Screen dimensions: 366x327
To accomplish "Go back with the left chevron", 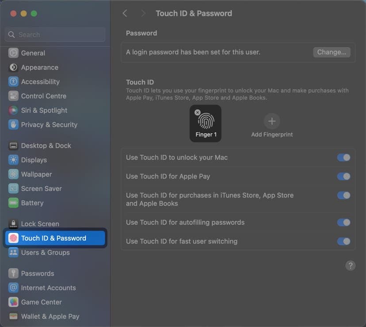I will click(x=125, y=13).
